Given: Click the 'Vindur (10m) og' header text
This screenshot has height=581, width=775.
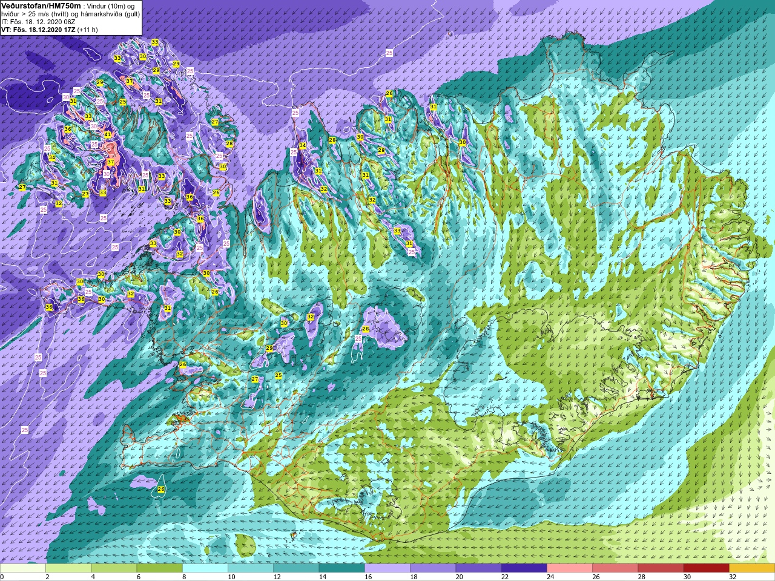Looking at the screenshot, I should [111, 5].
